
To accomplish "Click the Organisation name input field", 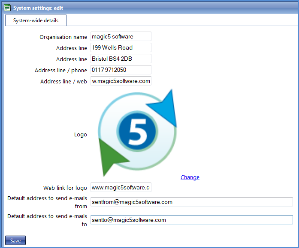I will (121, 36).
